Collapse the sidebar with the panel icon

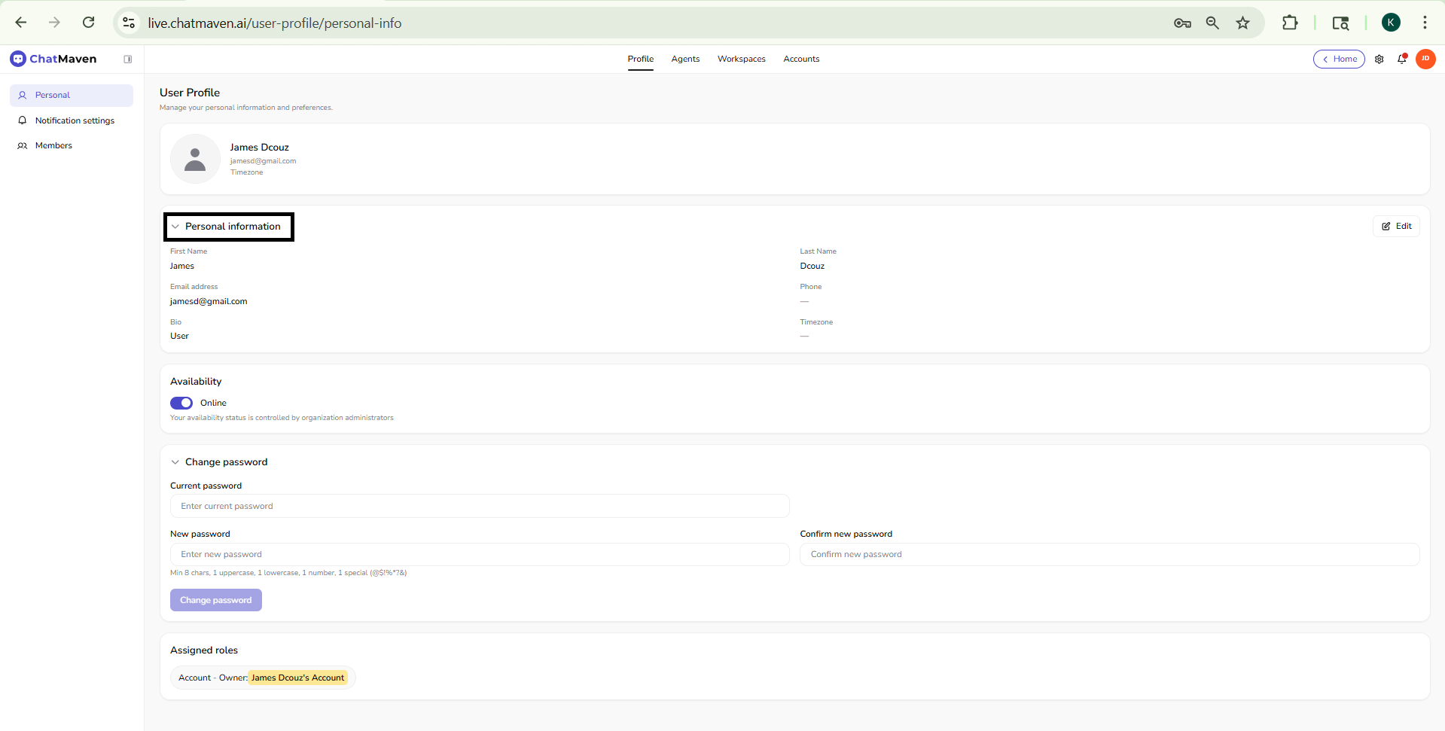(x=127, y=59)
